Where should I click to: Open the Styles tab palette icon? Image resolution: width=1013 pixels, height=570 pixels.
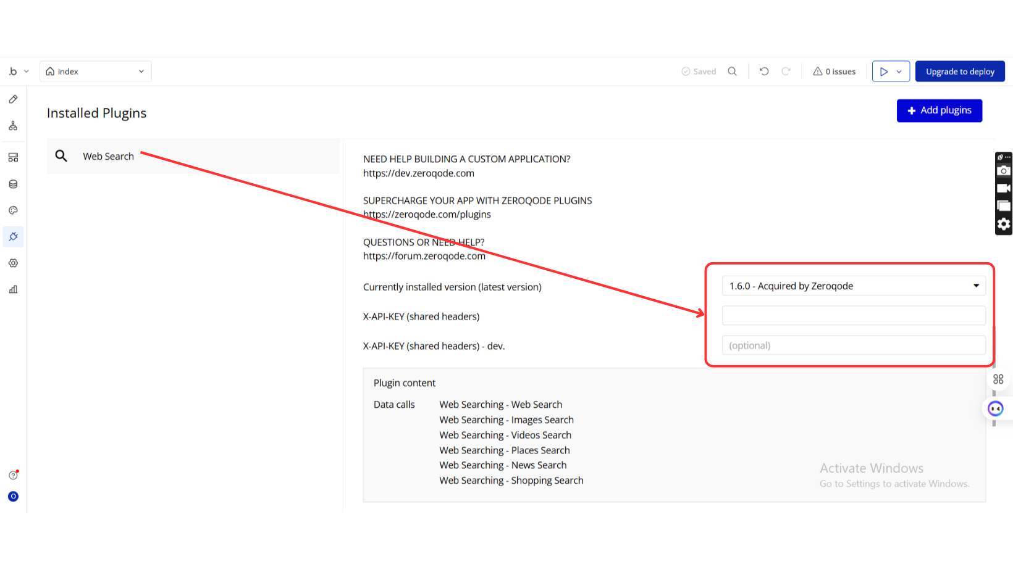pos(13,210)
